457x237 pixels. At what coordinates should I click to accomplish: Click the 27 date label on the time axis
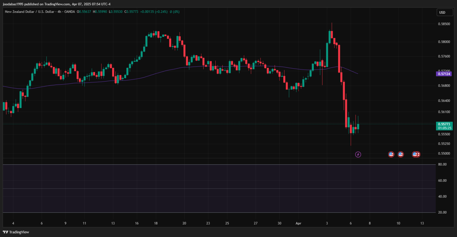point(256,223)
